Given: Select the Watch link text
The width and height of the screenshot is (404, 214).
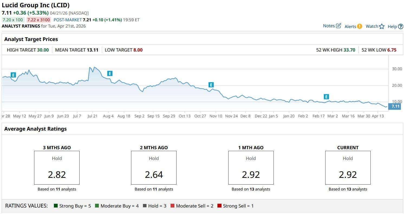Looking at the screenshot, I should tap(372, 26).
